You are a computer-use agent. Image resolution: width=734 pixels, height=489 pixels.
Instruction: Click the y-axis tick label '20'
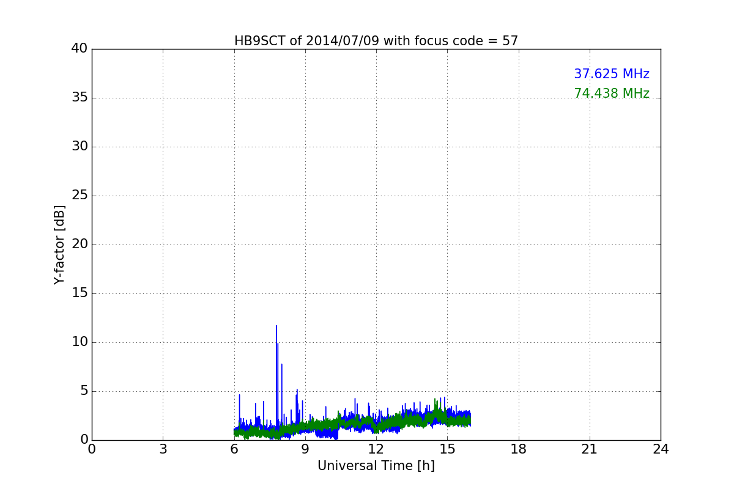(80, 244)
